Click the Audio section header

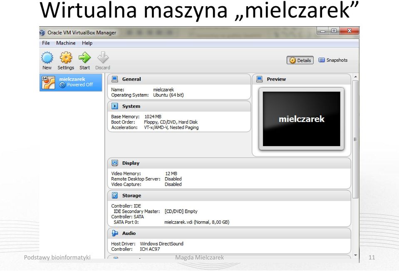229,233
